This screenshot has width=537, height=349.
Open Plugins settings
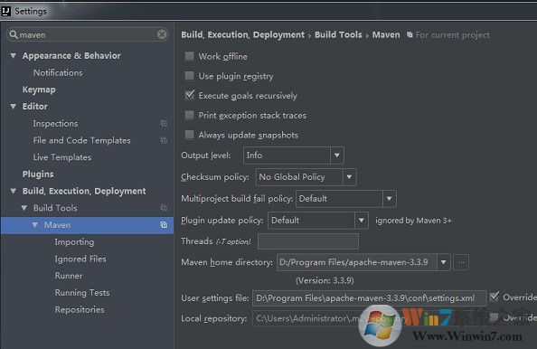pyautogui.click(x=38, y=174)
